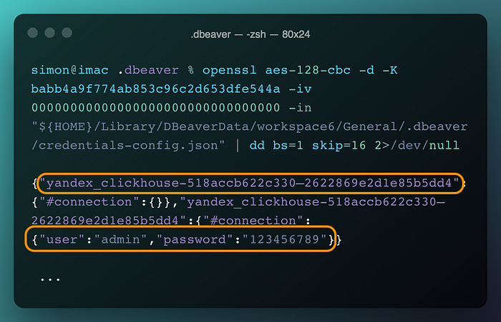
Task: Click the 'dd bs=1' command text
Action: (x=276, y=146)
